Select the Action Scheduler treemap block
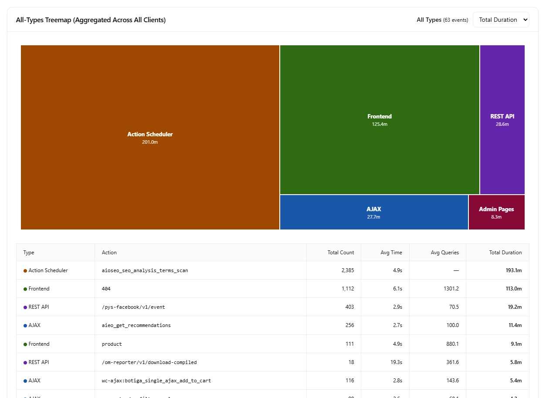The height and width of the screenshot is (398, 546). point(150,137)
